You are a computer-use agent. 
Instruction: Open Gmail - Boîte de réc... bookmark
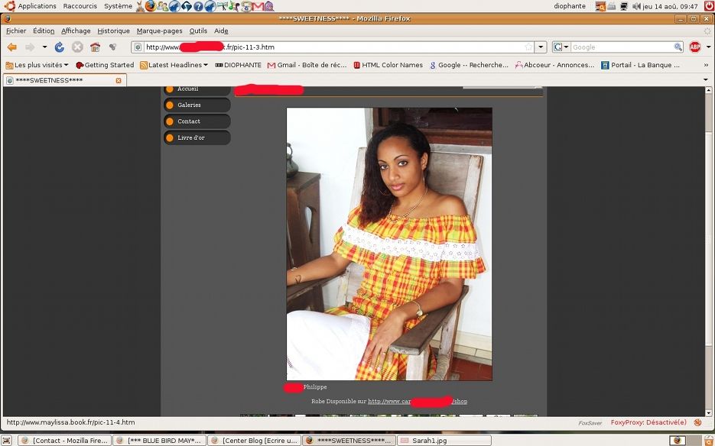coord(307,65)
